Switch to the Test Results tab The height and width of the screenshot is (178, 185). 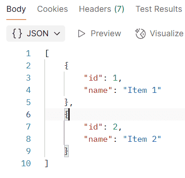(159, 9)
